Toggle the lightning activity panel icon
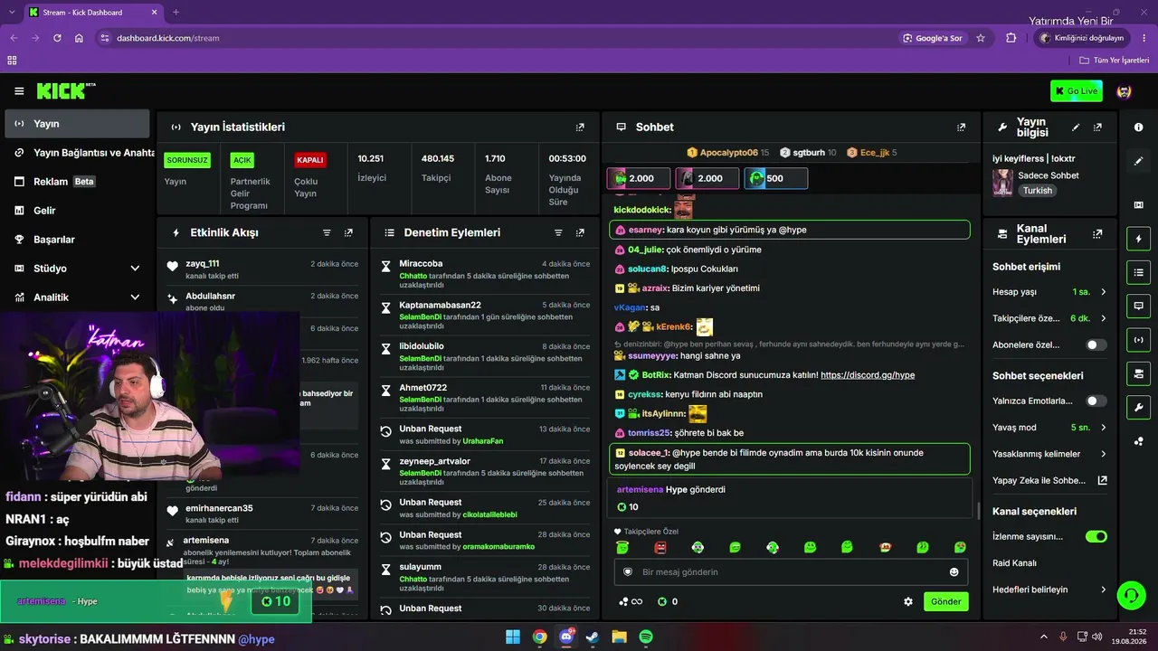 1138,239
